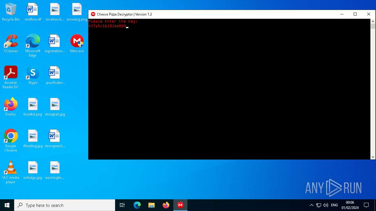Select the fixedkit.png image icon

[33, 107]
